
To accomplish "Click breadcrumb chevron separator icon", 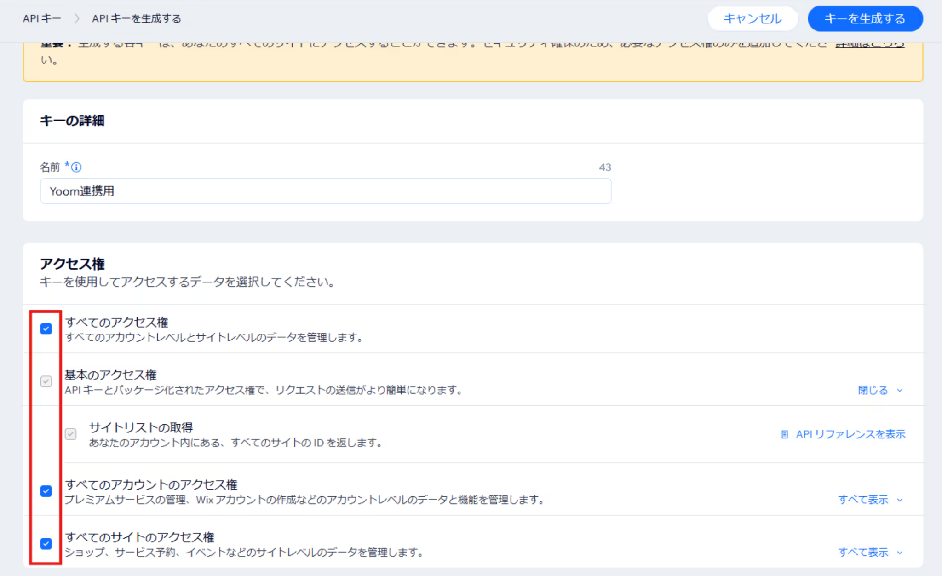I will point(77,18).
